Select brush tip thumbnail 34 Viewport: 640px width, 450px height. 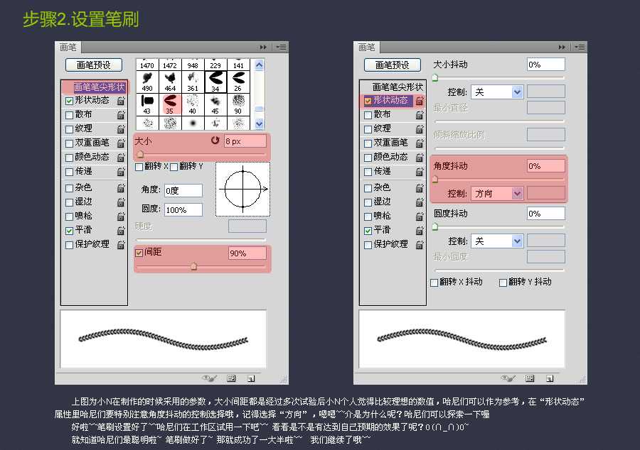(215, 82)
